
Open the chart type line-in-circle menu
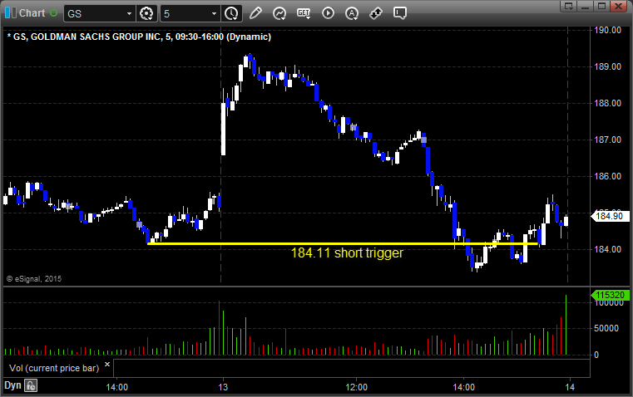point(279,13)
